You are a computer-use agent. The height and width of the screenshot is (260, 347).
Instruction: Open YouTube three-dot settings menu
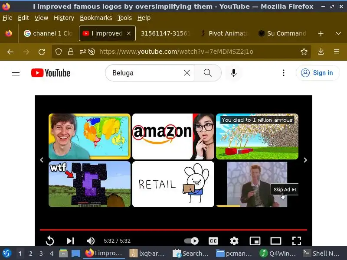284,73
